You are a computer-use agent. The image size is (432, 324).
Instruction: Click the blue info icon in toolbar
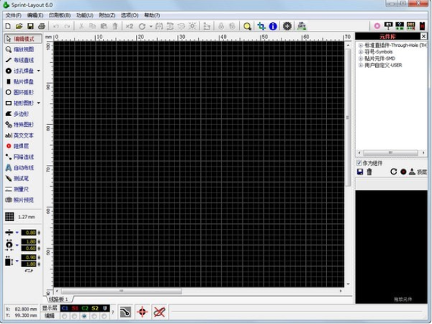(x=272, y=26)
